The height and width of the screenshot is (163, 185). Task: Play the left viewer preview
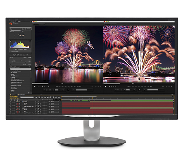(68, 90)
